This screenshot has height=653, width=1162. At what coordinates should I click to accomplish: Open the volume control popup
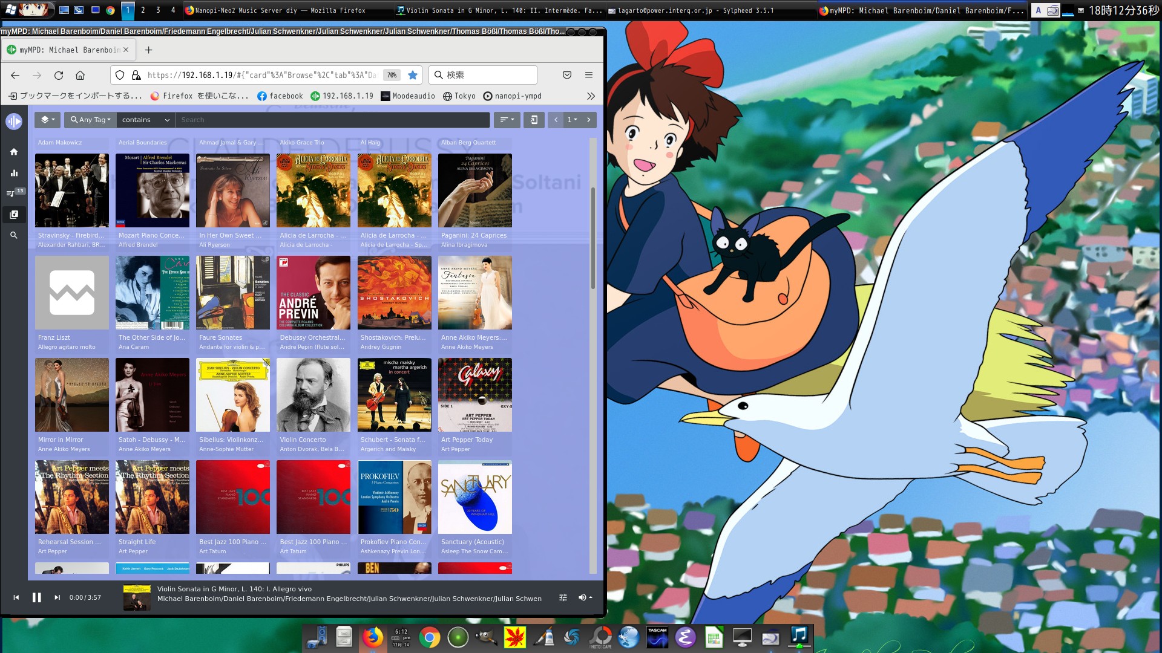(584, 597)
